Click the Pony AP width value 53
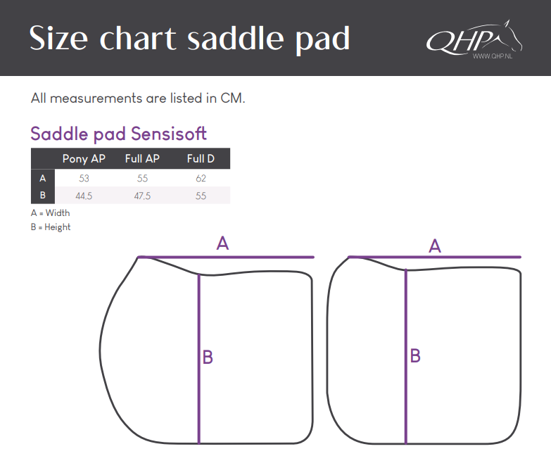The width and height of the screenshot is (551, 475). [84, 179]
